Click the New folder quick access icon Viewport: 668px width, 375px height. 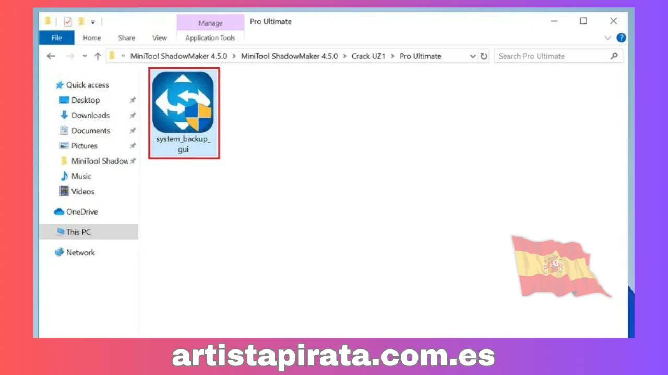pos(81,21)
